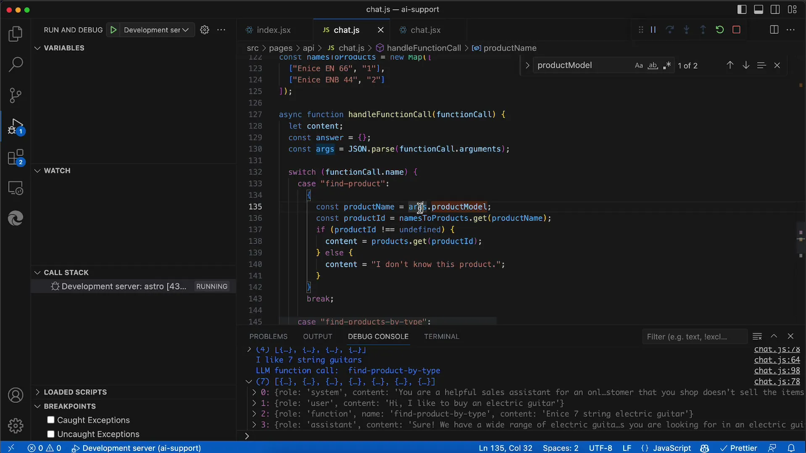Expand the LOADED SCRIPTS section
Image resolution: width=806 pixels, height=453 pixels.
tap(37, 392)
